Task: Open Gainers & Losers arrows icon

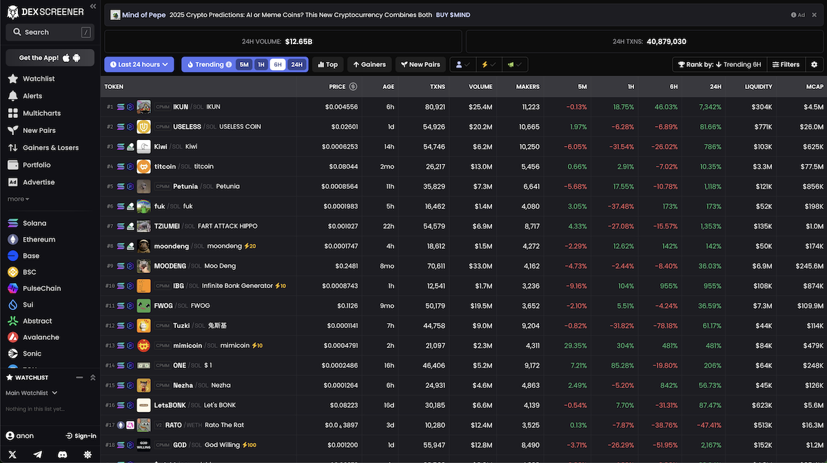Action: click(x=12, y=147)
